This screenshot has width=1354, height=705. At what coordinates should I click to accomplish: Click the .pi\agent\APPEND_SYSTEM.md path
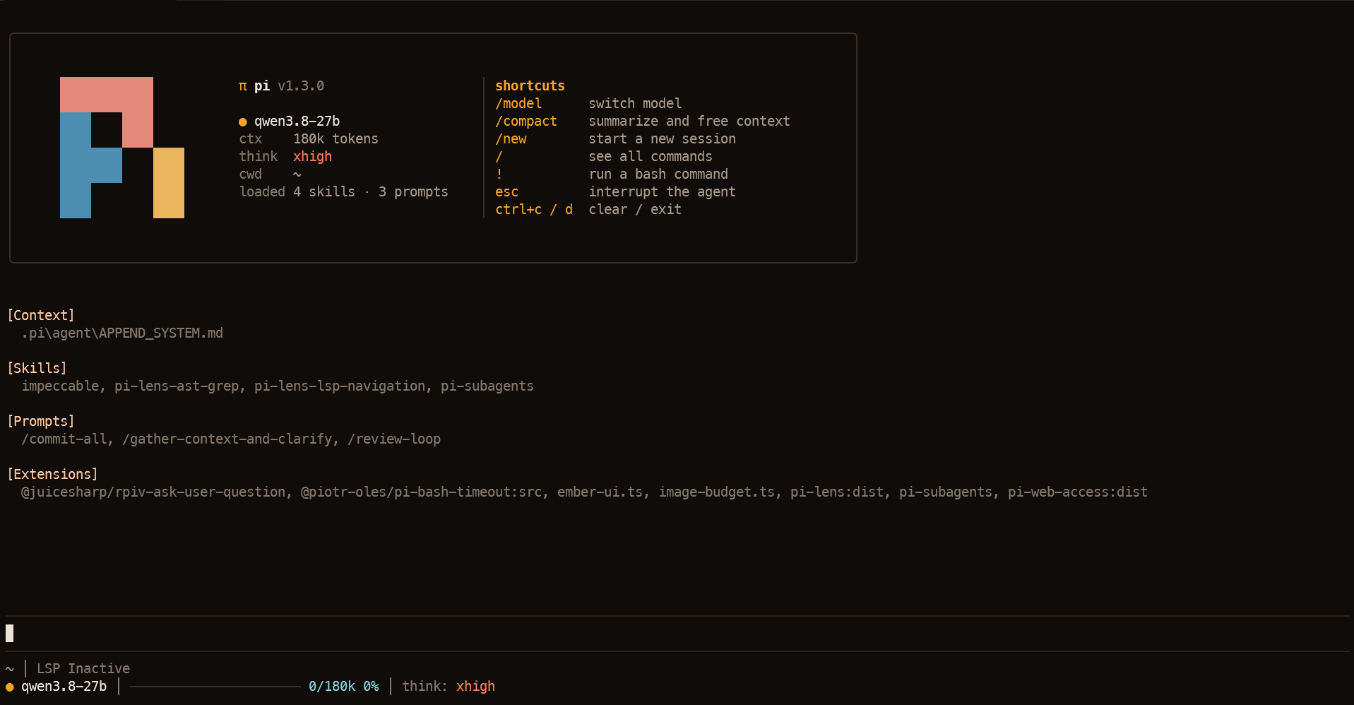[122, 333]
